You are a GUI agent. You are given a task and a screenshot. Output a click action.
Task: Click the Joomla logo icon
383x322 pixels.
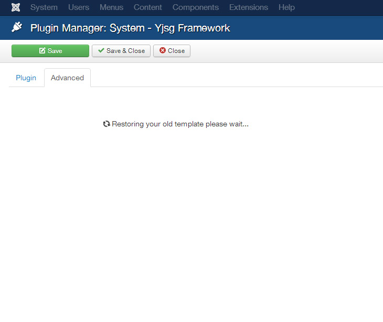(16, 7)
